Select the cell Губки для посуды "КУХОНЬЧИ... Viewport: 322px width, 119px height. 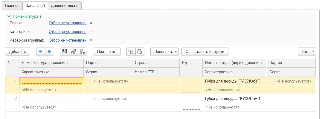(235, 98)
